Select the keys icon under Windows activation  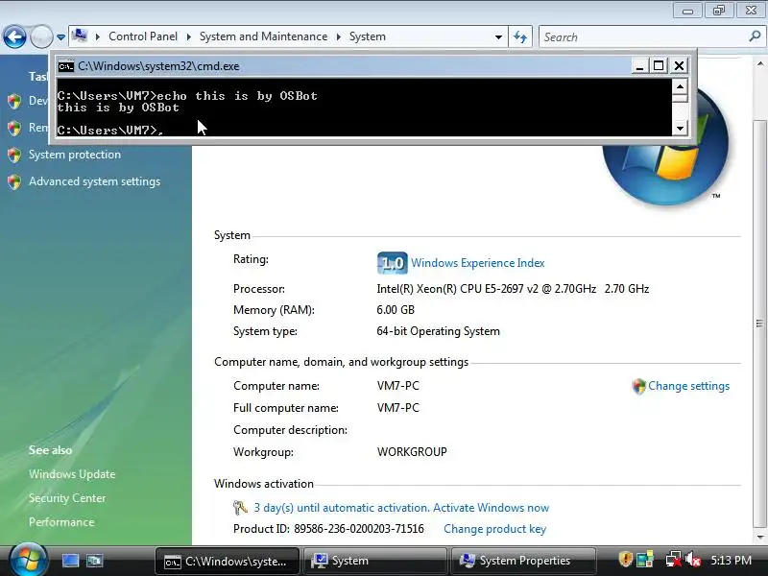pyautogui.click(x=240, y=508)
